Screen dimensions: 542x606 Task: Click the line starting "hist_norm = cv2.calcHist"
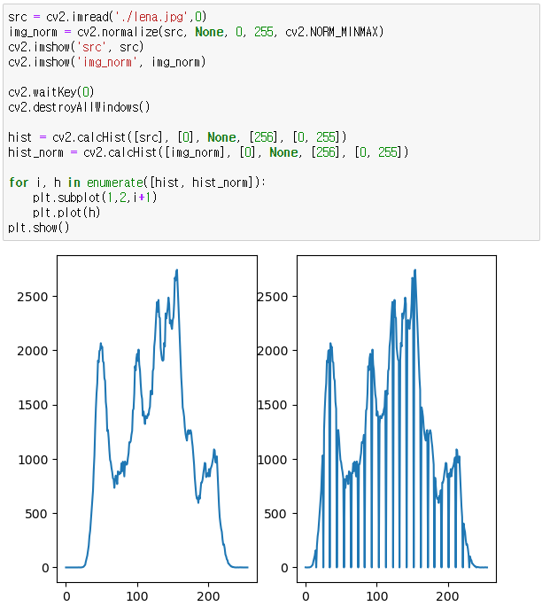(x=208, y=152)
